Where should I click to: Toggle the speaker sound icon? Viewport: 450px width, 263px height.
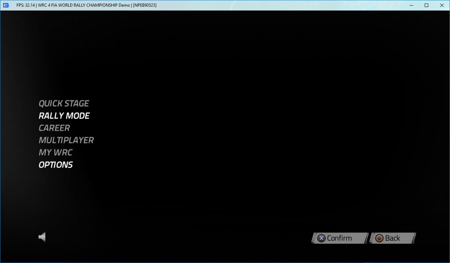tap(42, 237)
